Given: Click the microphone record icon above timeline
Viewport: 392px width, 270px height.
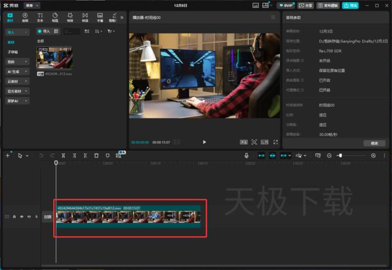Looking at the screenshot, I should 246,155.
